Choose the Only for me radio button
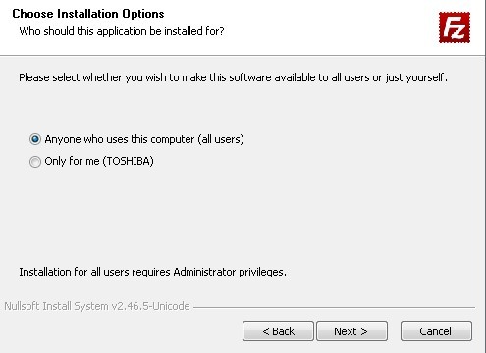Viewport: 486px width, 353px height. pyautogui.click(x=35, y=162)
